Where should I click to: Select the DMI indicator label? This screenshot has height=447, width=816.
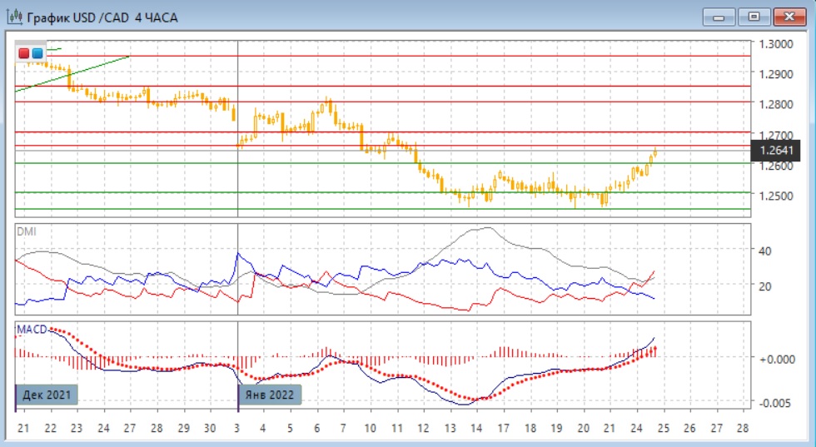click(x=27, y=231)
